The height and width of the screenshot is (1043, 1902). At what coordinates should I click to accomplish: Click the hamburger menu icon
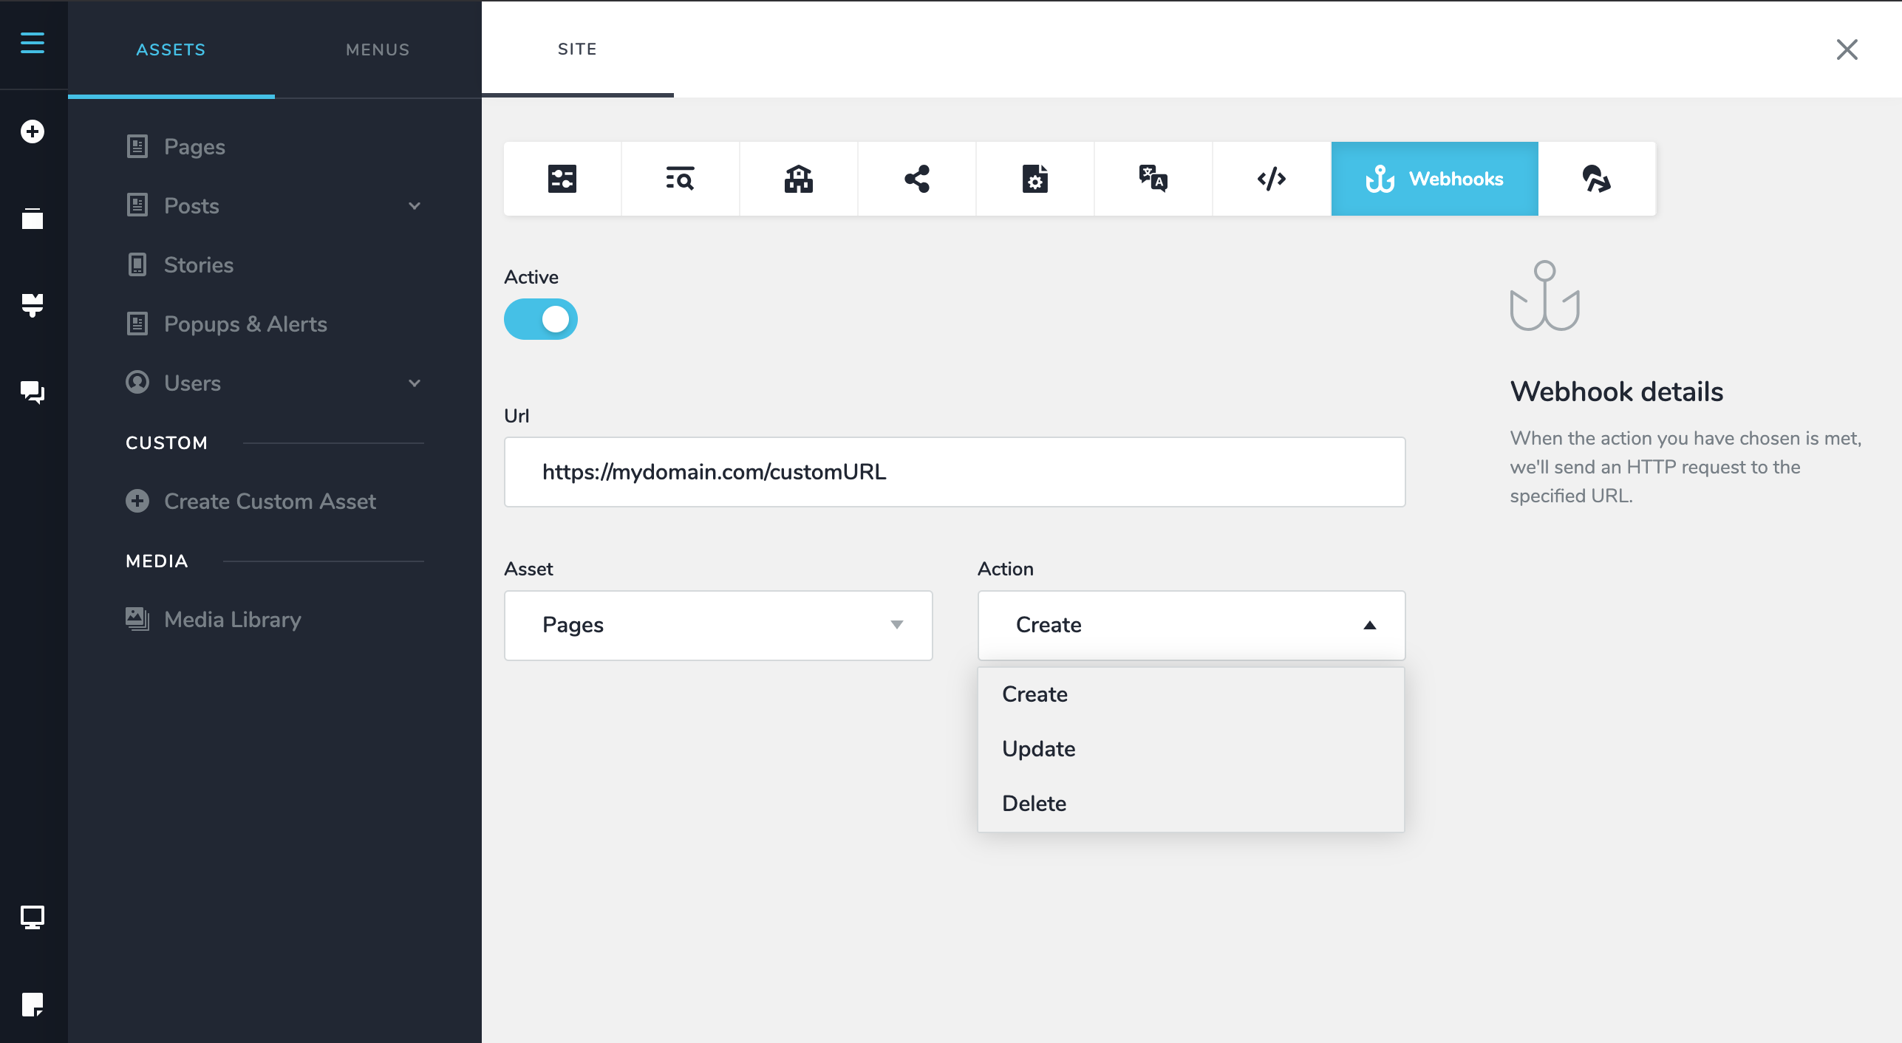[x=33, y=43]
